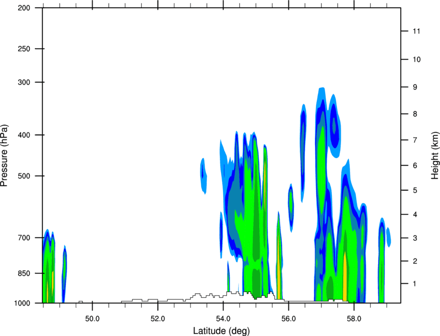Click the 58.0 latitude tick label
The image size is (440, 336).
[354, 319]
